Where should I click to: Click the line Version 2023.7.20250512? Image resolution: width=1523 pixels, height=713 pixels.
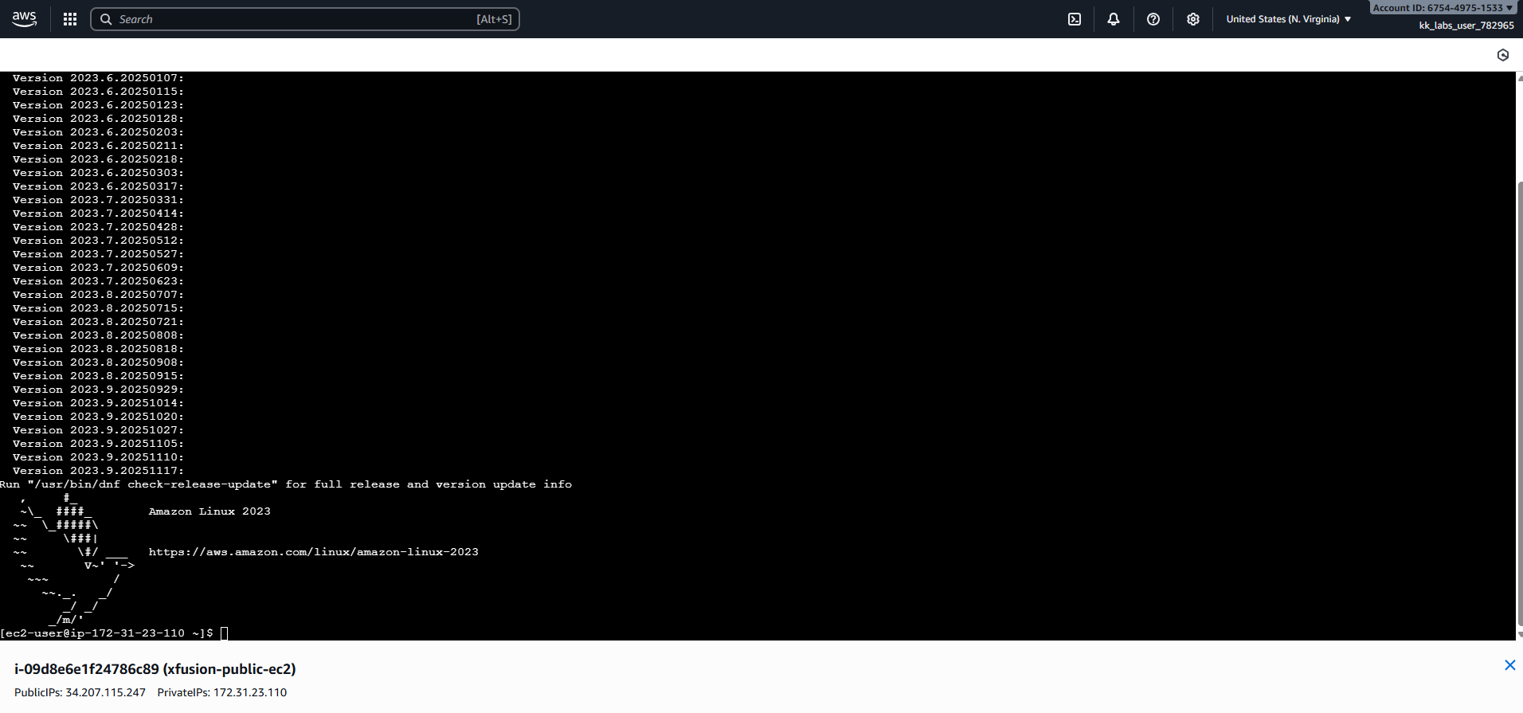pyautogui.click(x=98, y=241)
